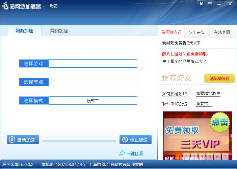This screenshot has height=169, width=237.
Task: Click 上海市 张江高科技园多线数据 status text
Action: click(116, 165)
